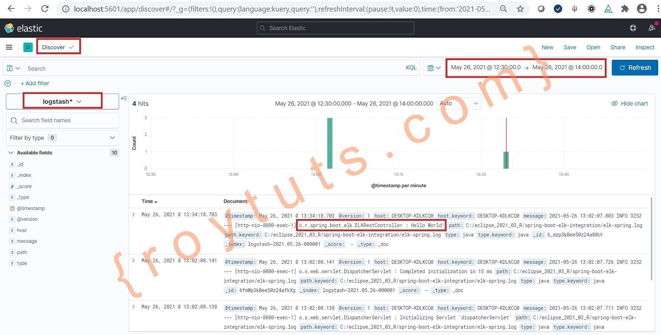This screenshot has width=661, height=335.
Task: Expand the 13:34:18.703 document row
Action: click(x=133, y=214)
